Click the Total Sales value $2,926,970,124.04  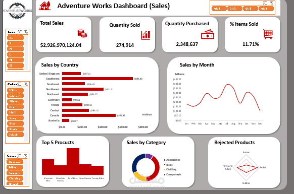[x=61, y=45]
